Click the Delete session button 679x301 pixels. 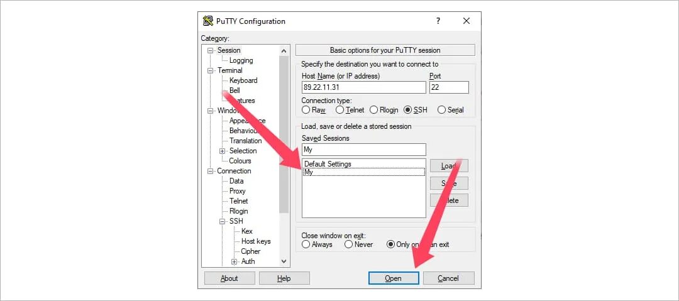(x=449, y=200)
